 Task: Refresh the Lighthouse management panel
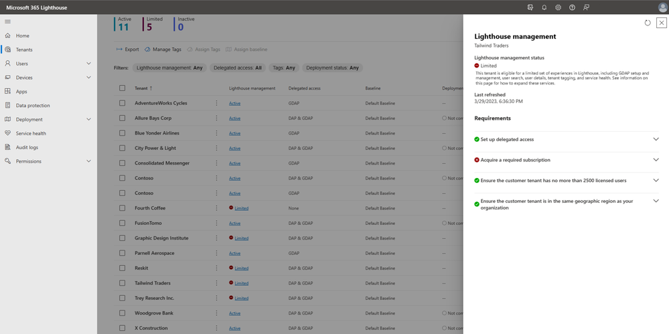pyautogui.click(x=648, y=23)
